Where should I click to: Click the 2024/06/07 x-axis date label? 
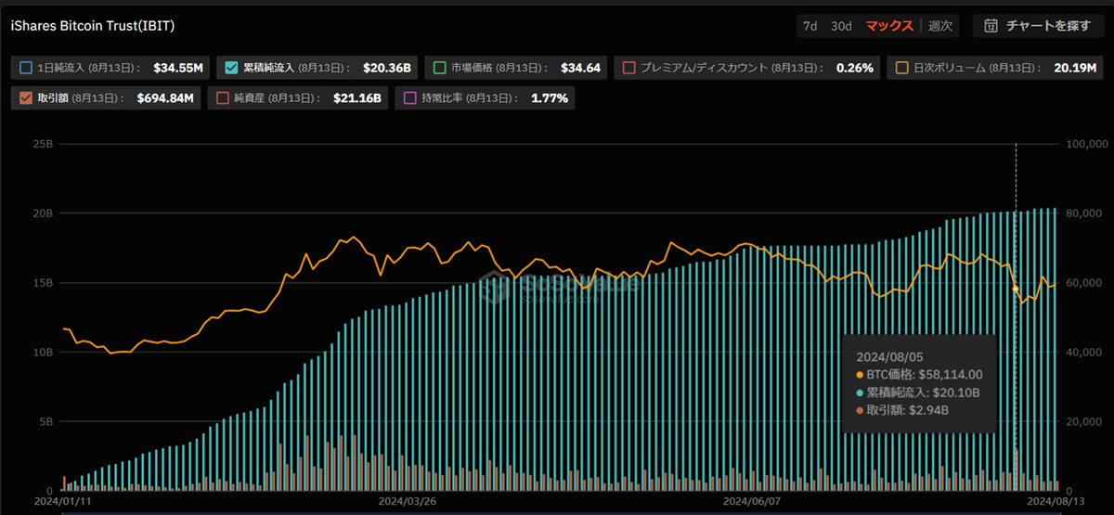tap(751, 501)
